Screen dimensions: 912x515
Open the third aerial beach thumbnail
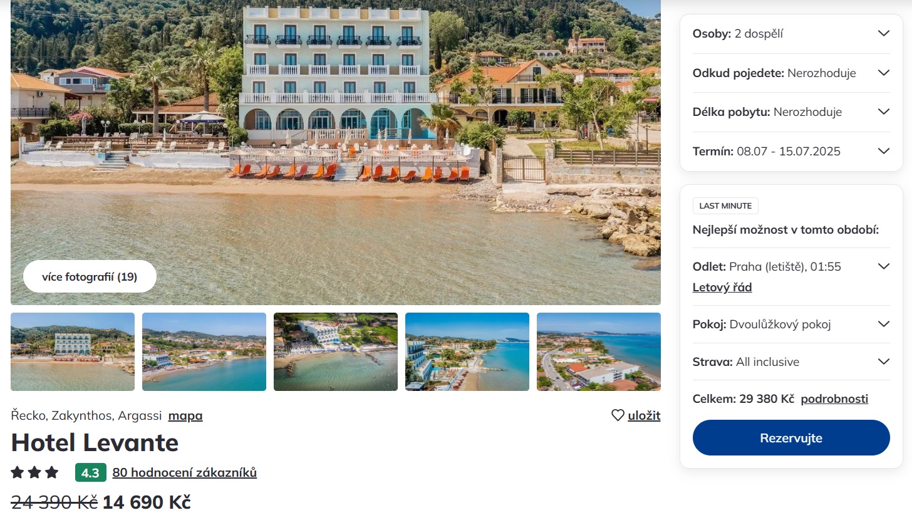point(336,351)
